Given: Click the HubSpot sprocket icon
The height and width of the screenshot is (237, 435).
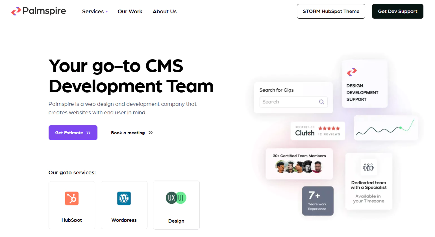Looking at the screenshot, I should (x=72, y=198).
